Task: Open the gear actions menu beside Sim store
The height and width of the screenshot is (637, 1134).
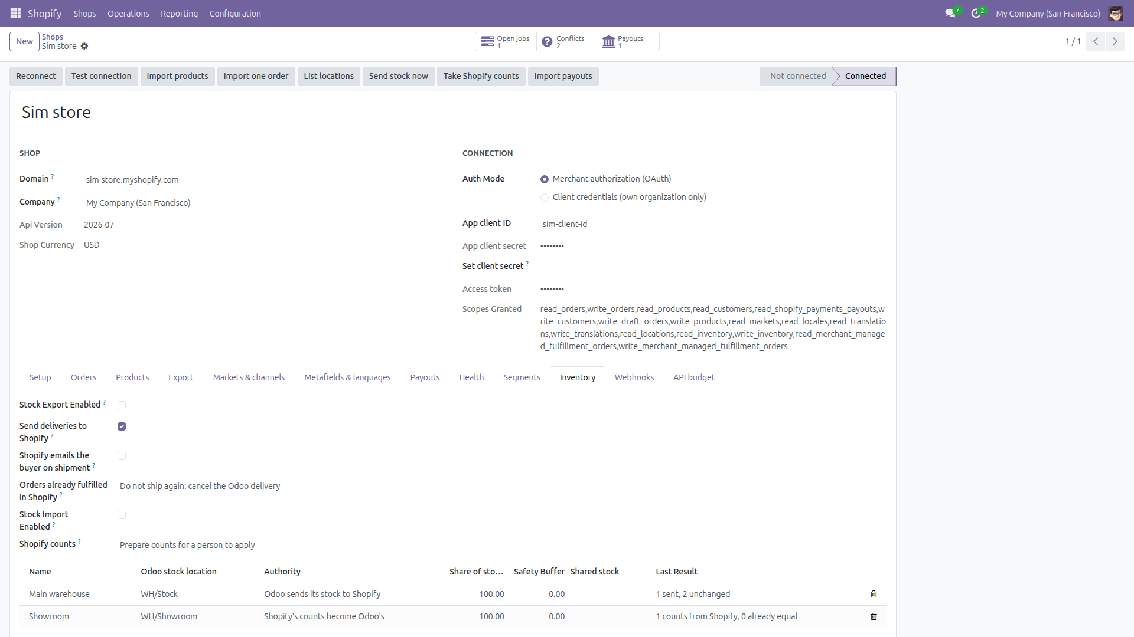Action: (x=84, y=46)
